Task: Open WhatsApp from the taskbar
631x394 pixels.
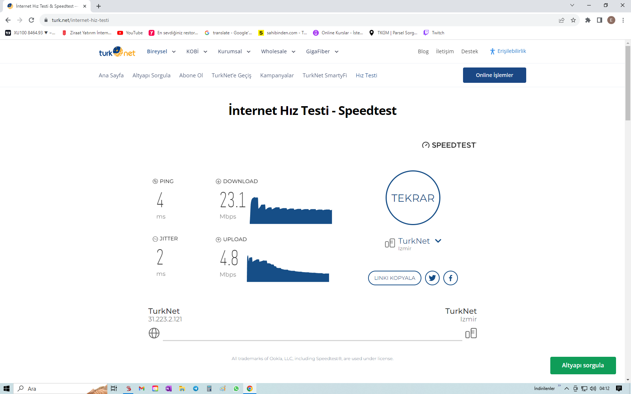Action: (236, 389)
